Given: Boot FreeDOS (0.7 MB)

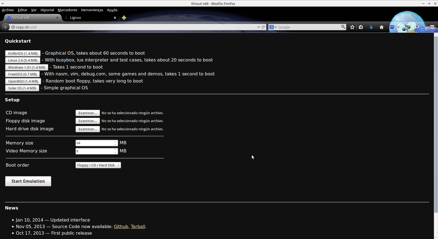Looking at the screenshot, I should [22, 74].
